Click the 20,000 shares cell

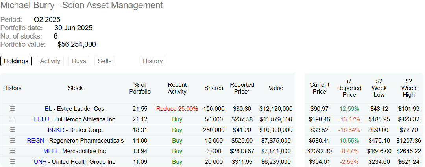[x=214, y=162]
